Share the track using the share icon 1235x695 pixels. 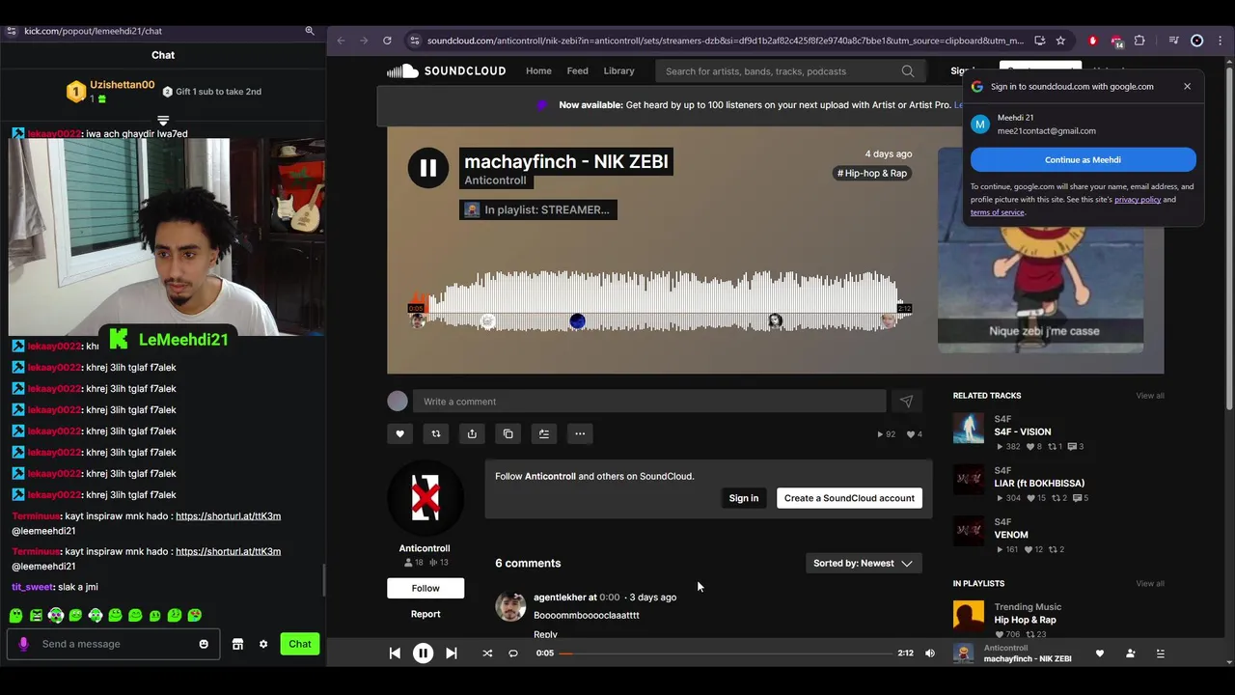(x=472, y=433)
